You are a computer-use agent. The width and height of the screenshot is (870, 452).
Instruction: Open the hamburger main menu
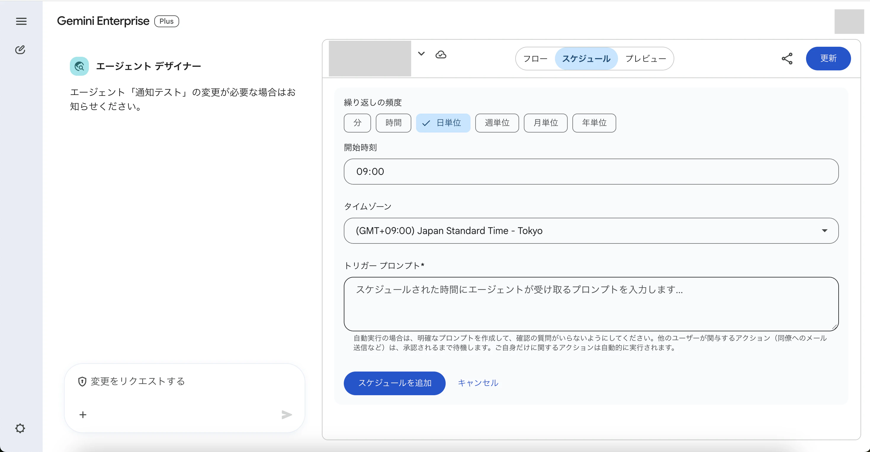(x=21, y=21)
